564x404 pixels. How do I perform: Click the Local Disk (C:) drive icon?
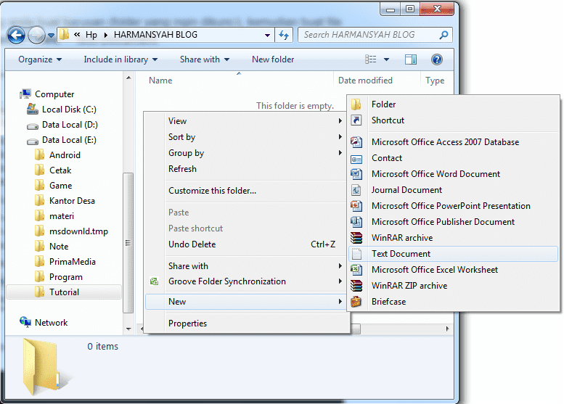pyautogui.click(x=33, y=109)
